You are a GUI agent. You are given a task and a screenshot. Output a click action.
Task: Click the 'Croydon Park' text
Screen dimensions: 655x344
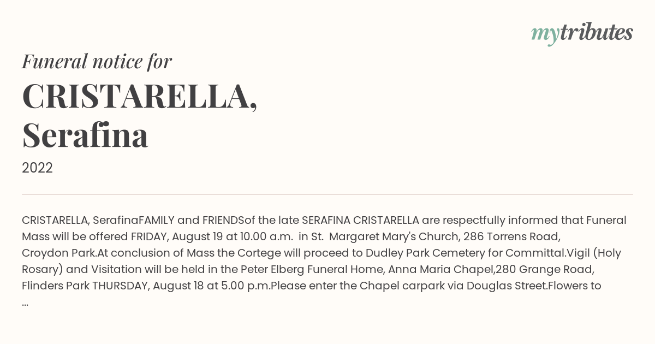coord(59,253)
